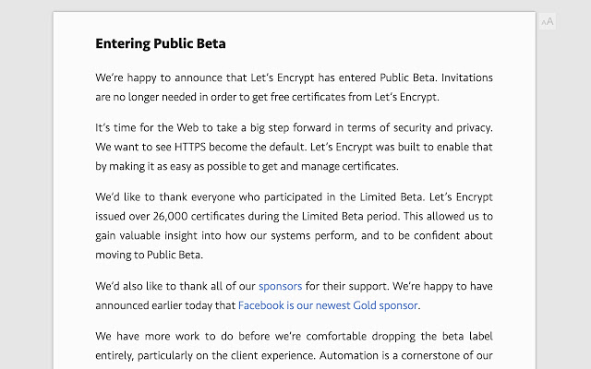Click the gray margin left of the article page

click(x=27, y=188)
